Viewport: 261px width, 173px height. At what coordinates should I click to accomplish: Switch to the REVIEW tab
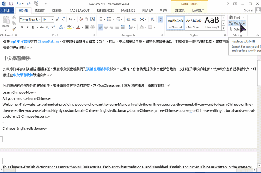pyautogui.click(x=148, y=11)
